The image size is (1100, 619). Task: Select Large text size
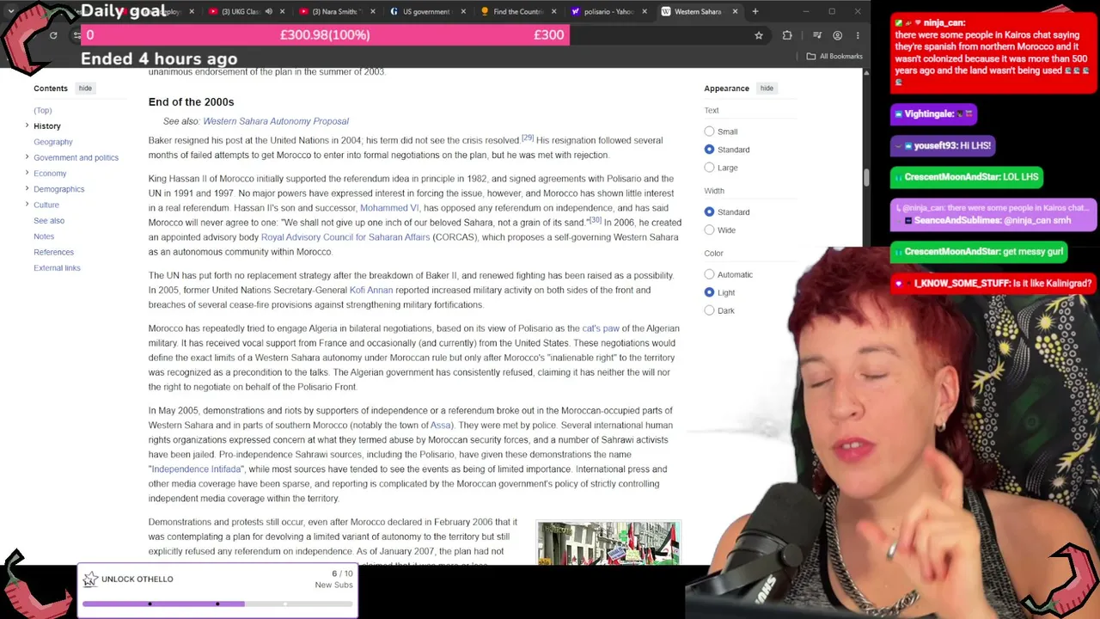710,168
